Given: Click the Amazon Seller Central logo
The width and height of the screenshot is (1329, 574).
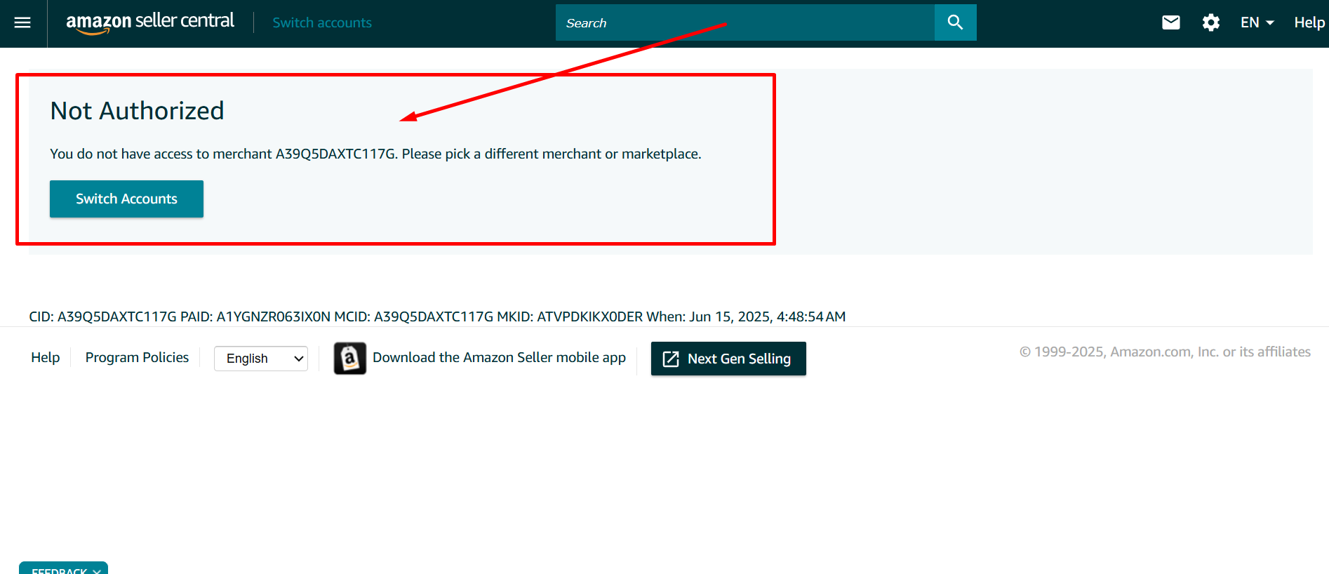Looking at the screenshot, I should (150, 22).
